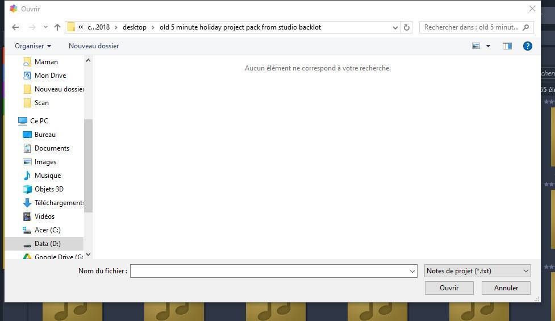Go forward with the right arrow
This screenshot has width=555, height=321.
pos(32,27)
